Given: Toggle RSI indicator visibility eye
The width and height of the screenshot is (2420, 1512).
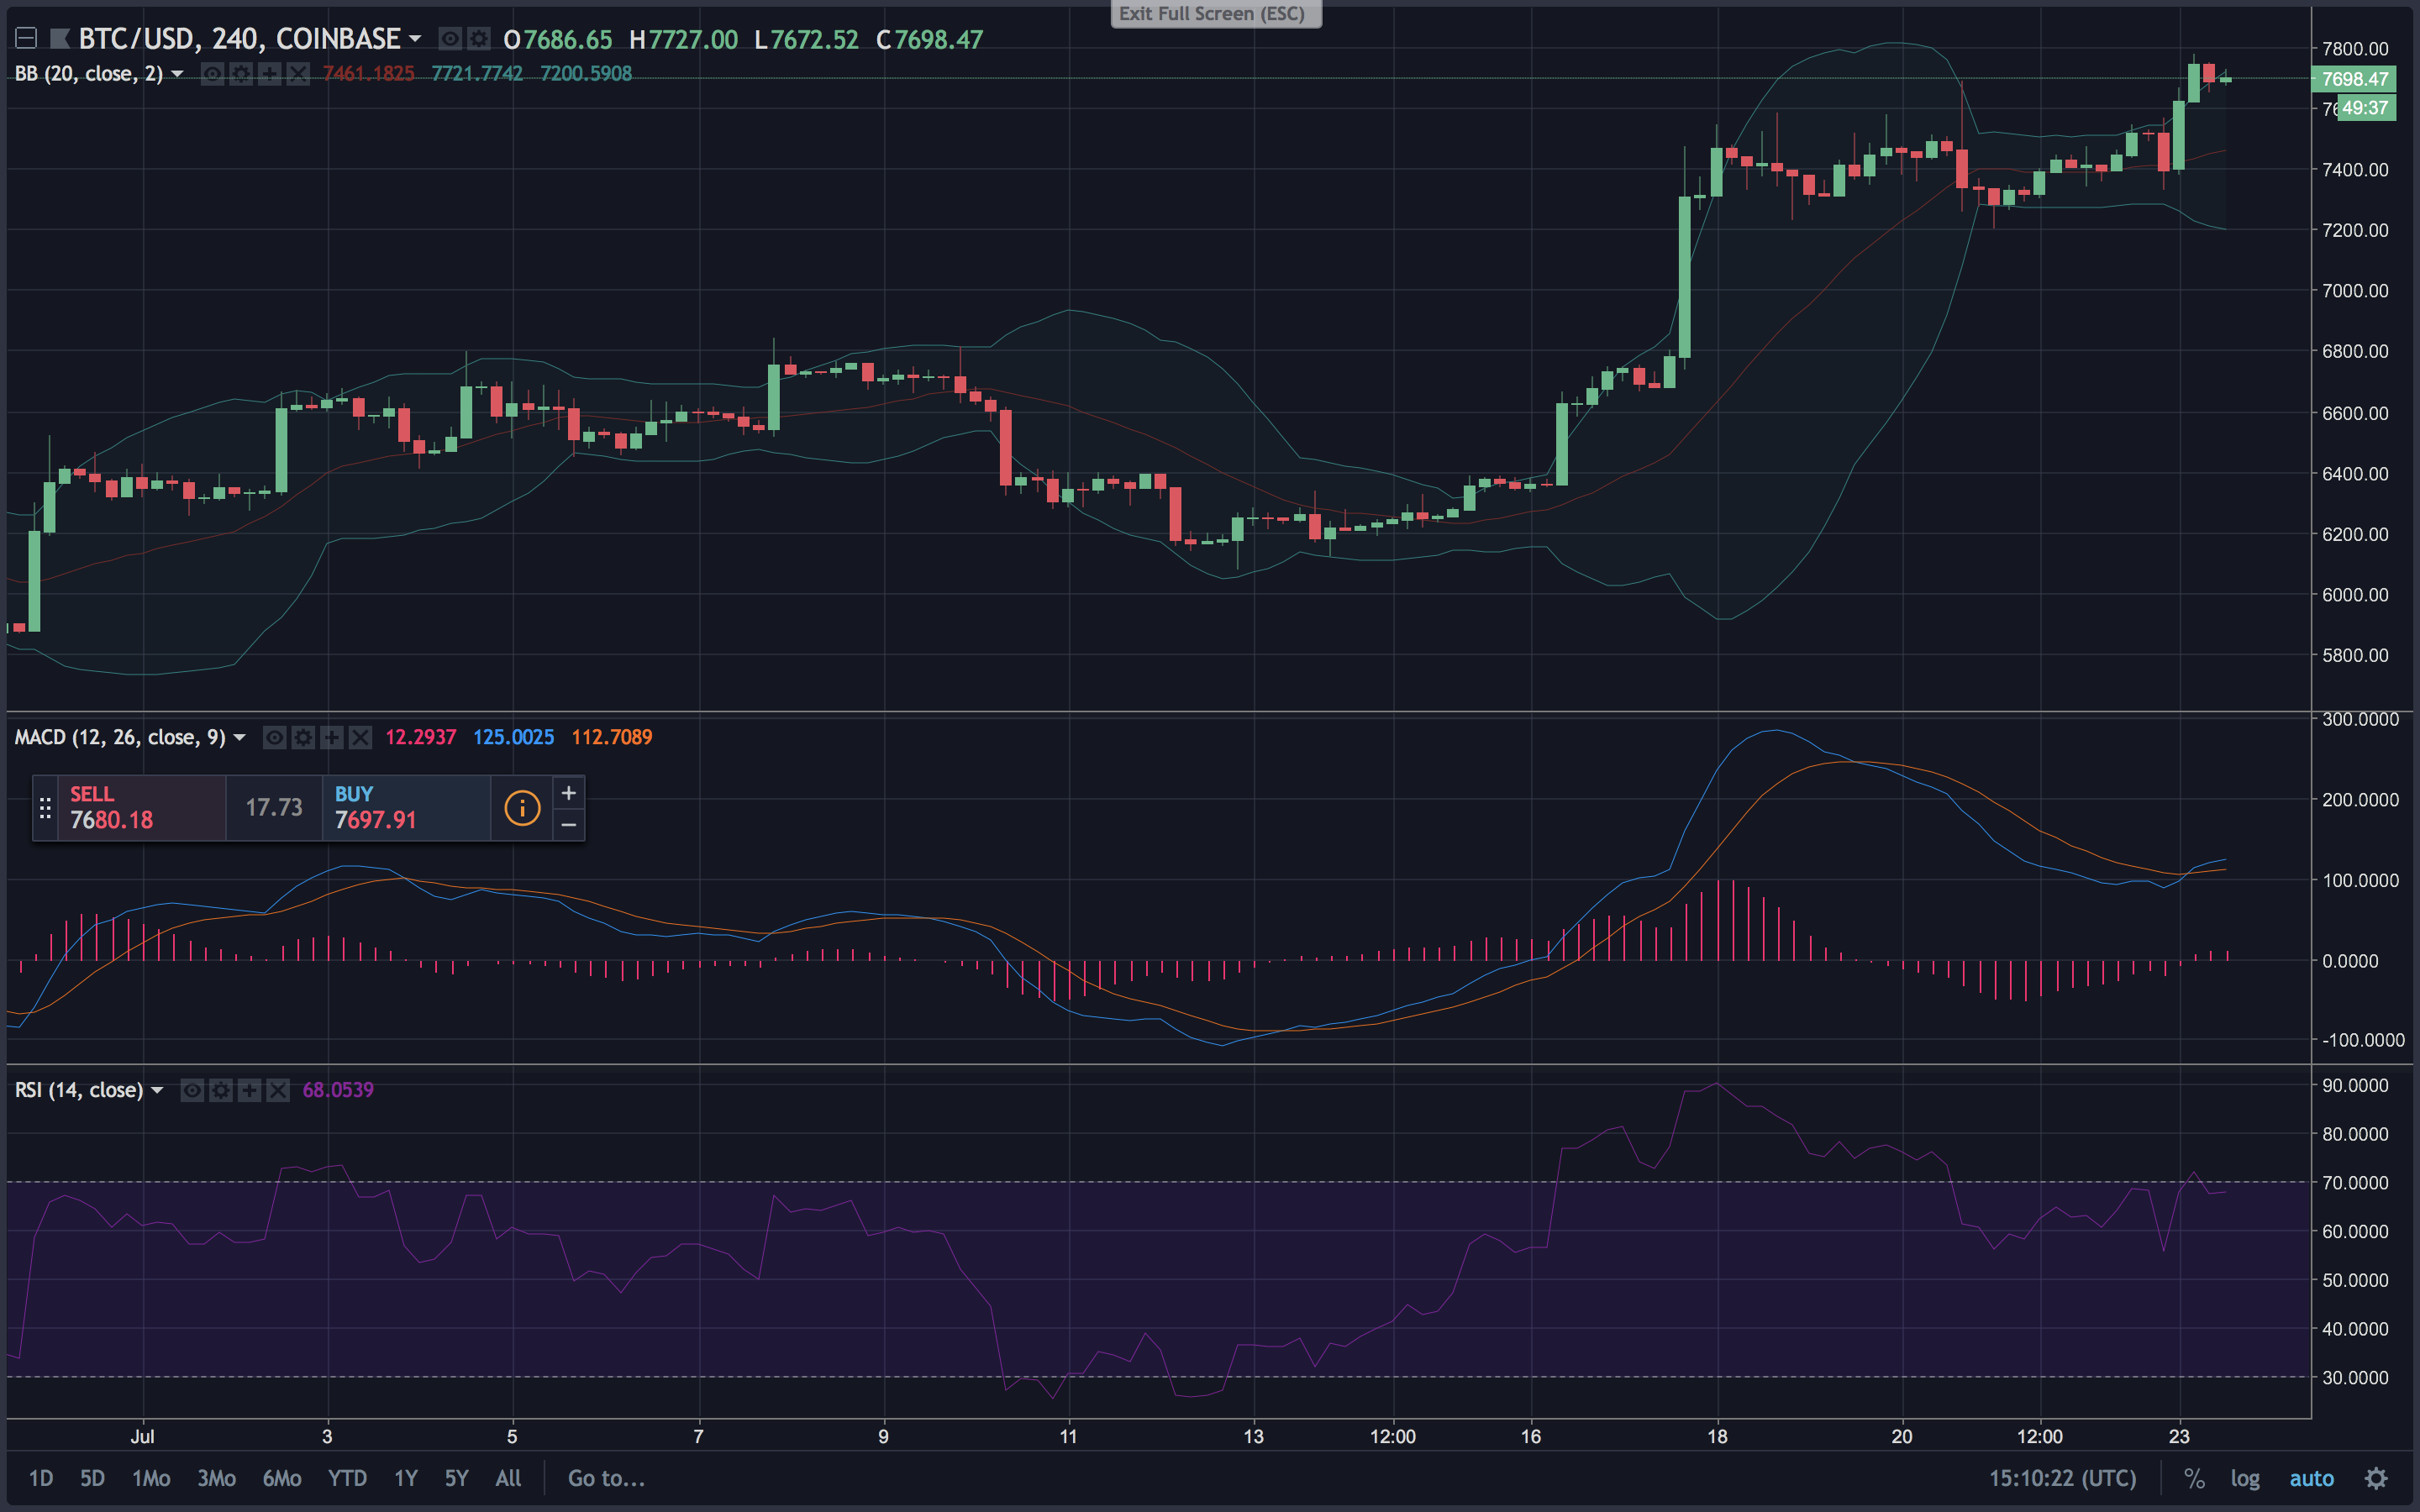Looking at the screenshot, I should (192, 1090).
